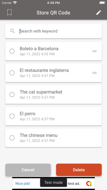Click the AdMob logo in ad banner
Image resolution: width=107 pixels, height=190 pixels.
[89, 183]
